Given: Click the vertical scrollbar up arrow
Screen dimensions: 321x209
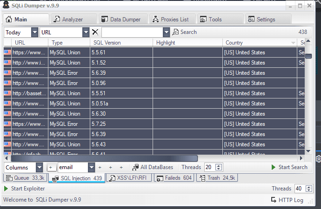Looking at the screenshot, I should [x=308, y=41].
